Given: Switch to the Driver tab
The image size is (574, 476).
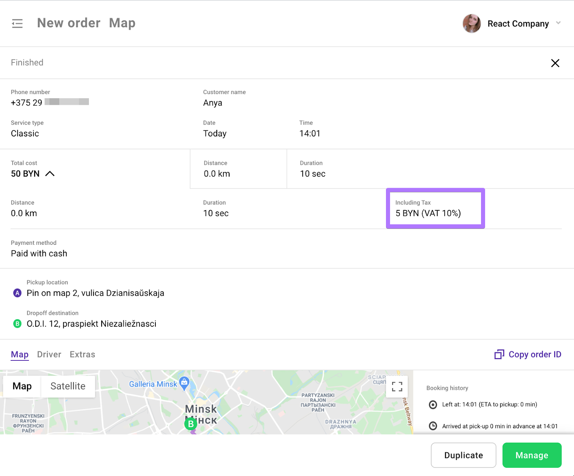Looking at the screenshot, I should pos(49,355).
